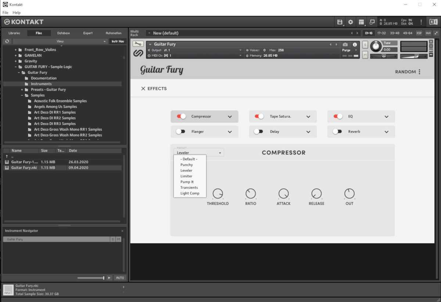Click the preview volume slider
This screenshot has height=302, width=441.
(x=91, y=278)
